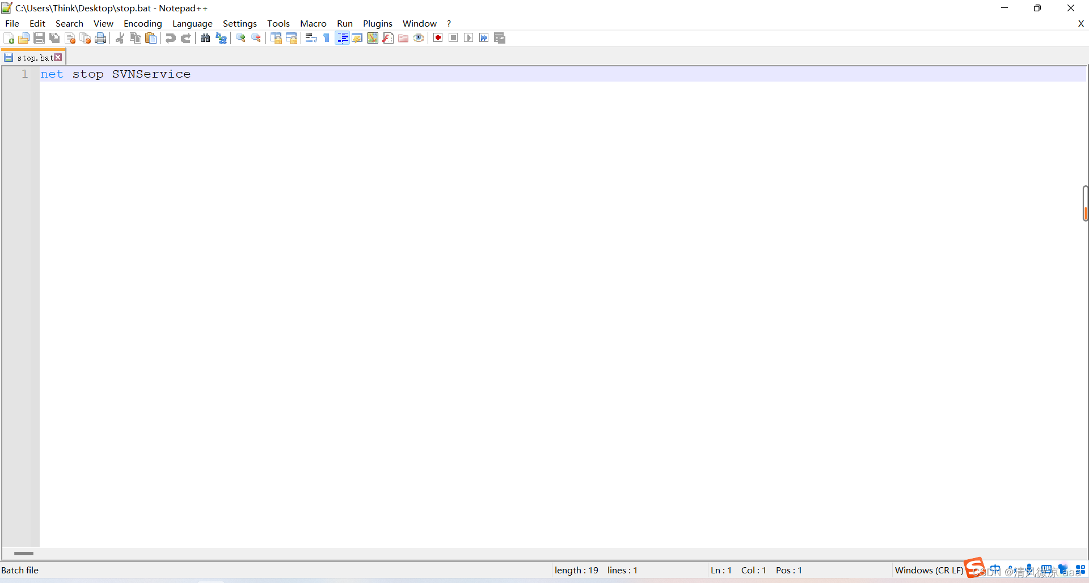The image size is (1089, 583).
Task: Open the Function List panel icon
Action: 388,38
